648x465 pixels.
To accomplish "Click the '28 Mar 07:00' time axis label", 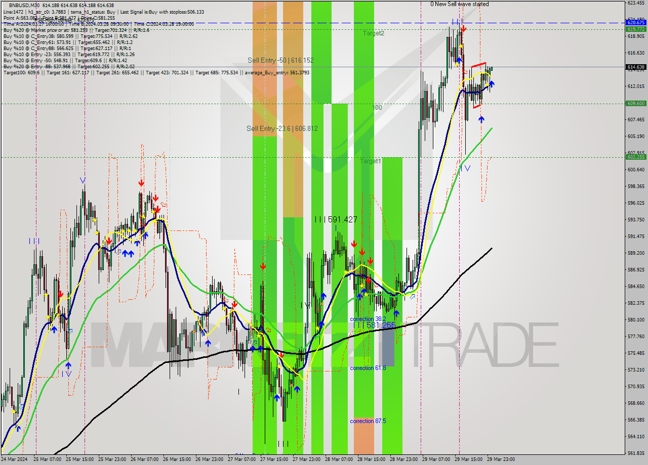I will (340, 459).
